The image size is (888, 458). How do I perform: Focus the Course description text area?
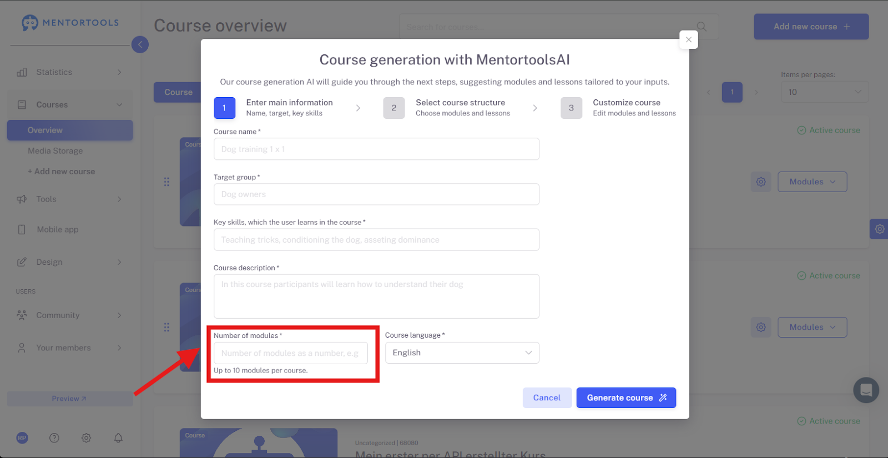(376, 296)
